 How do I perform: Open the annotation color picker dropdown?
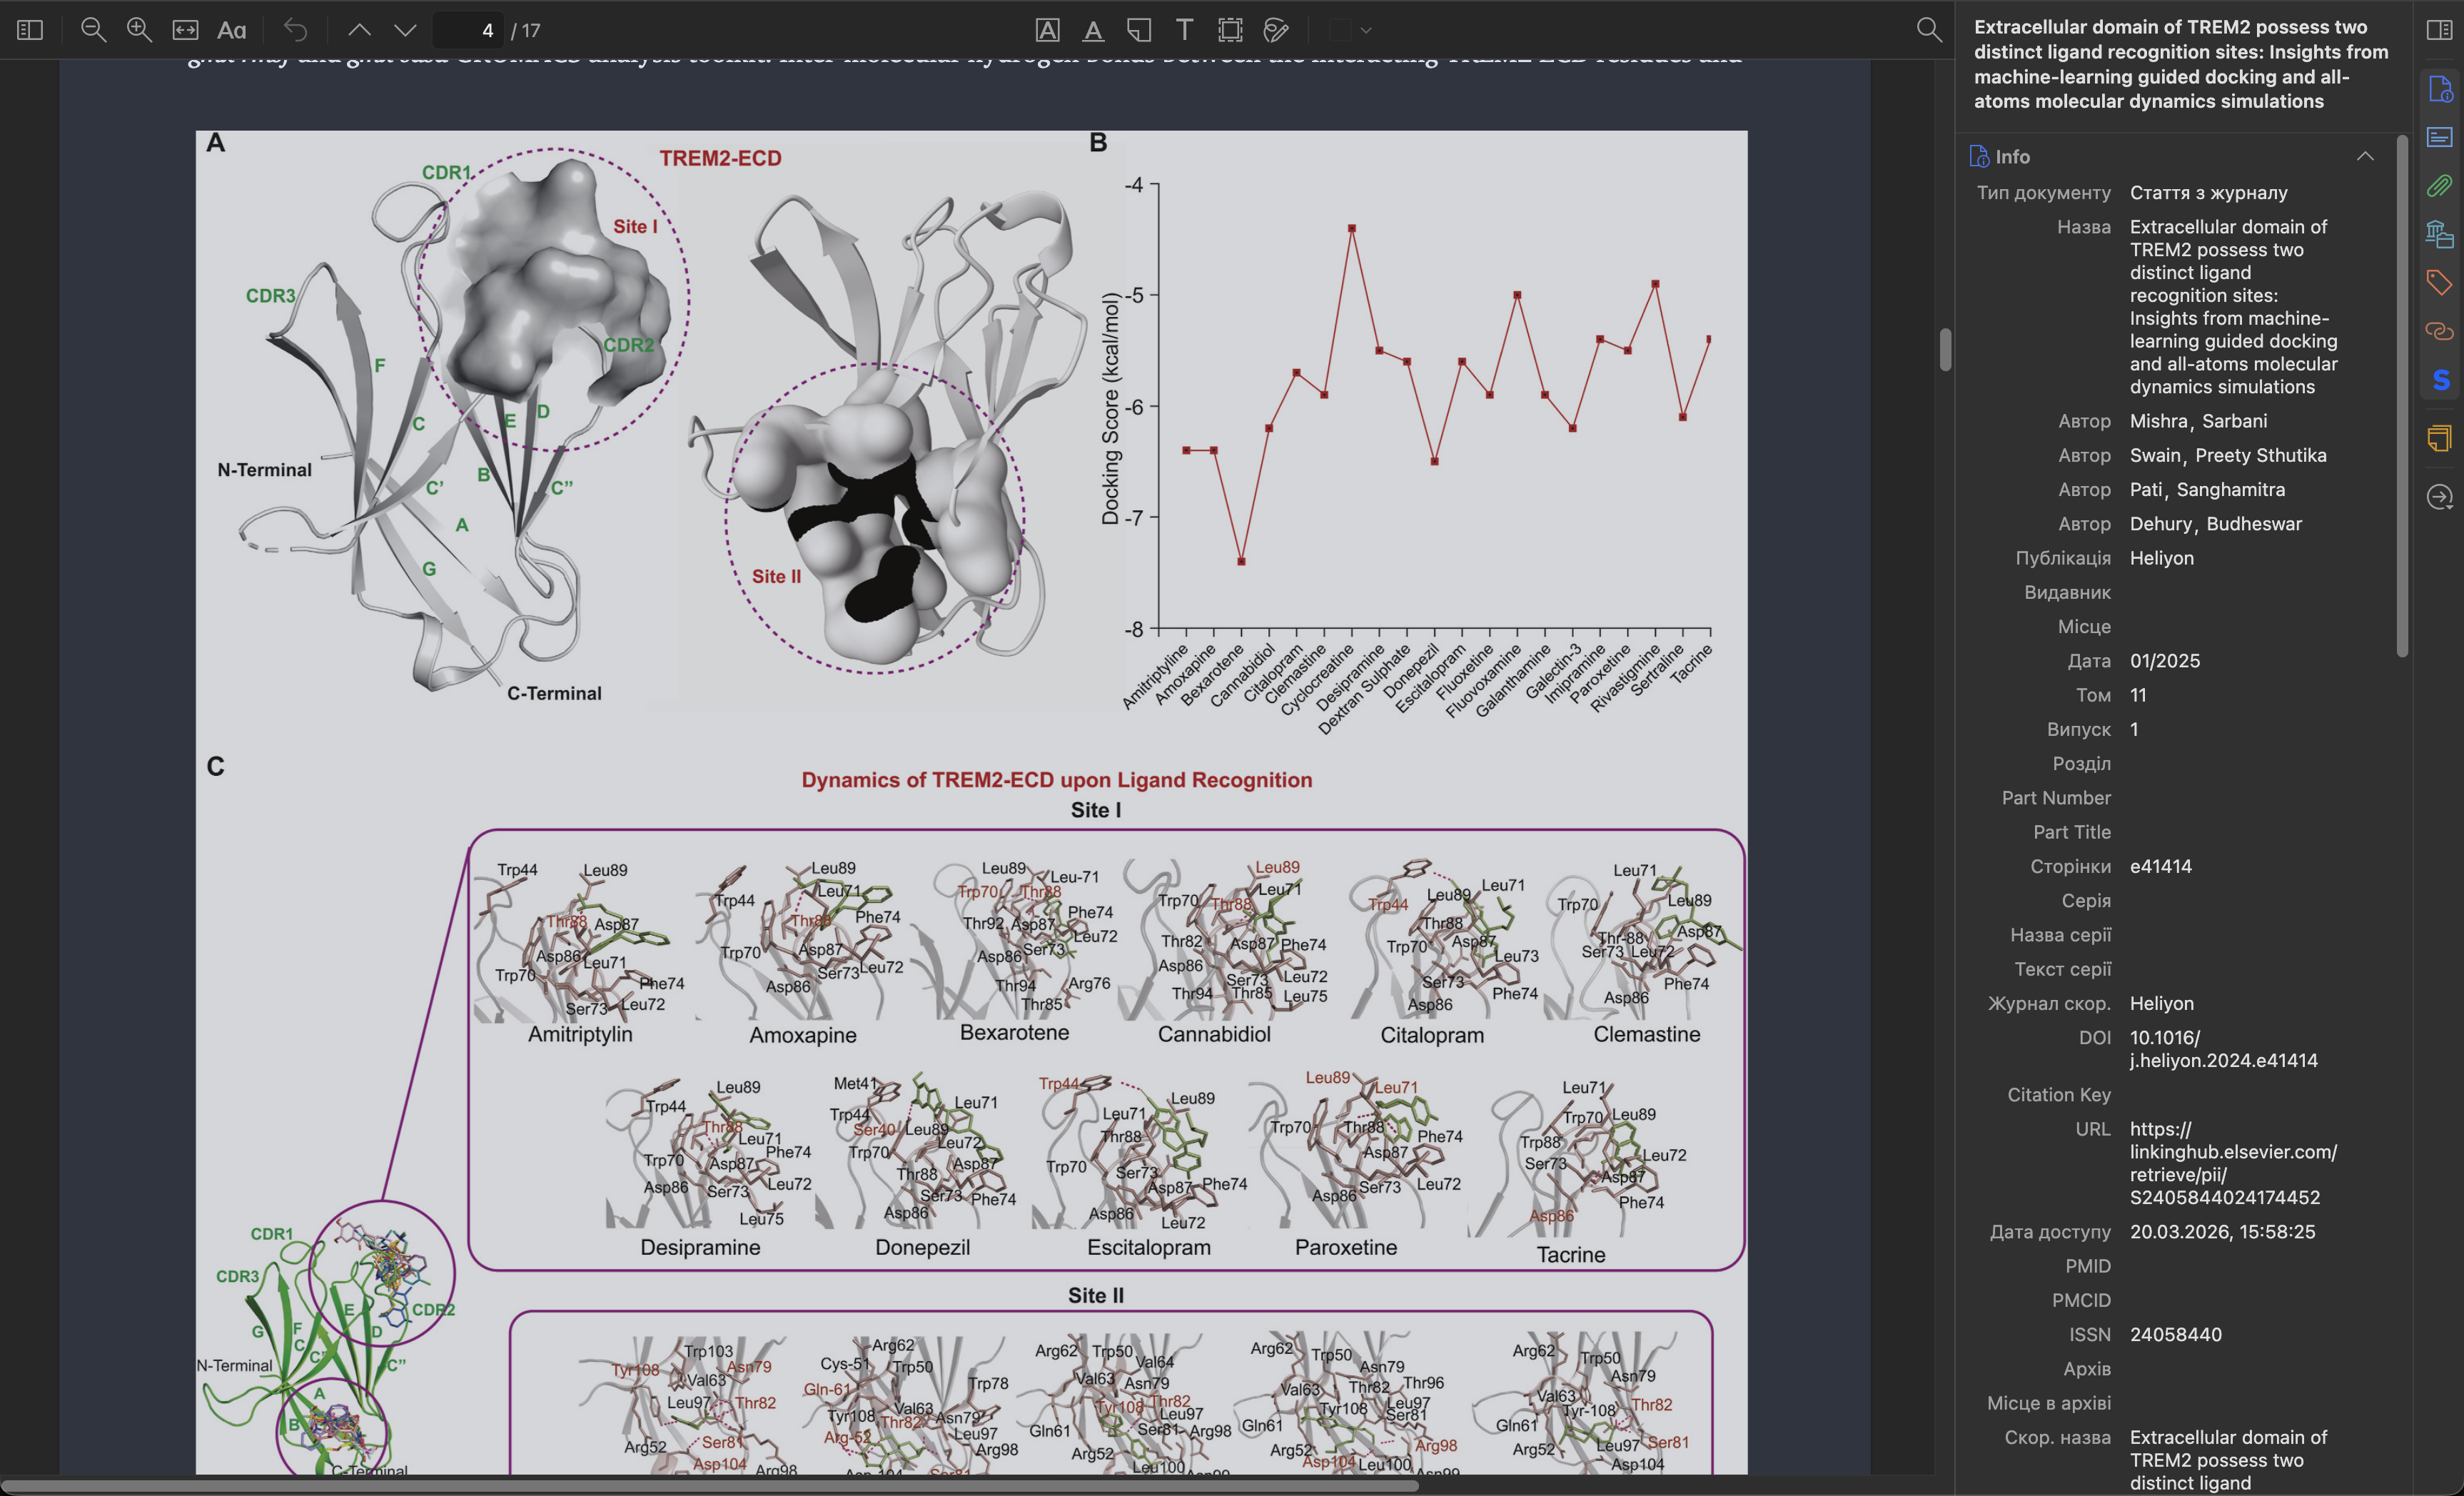(x=1365, y=30)
